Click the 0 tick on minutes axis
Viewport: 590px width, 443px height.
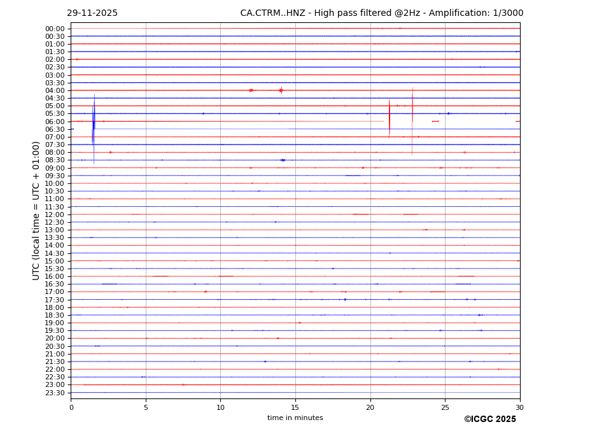pyautogui.click(x=71, y=407)
